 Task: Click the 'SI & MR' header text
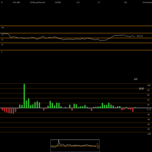coord(16,2)
